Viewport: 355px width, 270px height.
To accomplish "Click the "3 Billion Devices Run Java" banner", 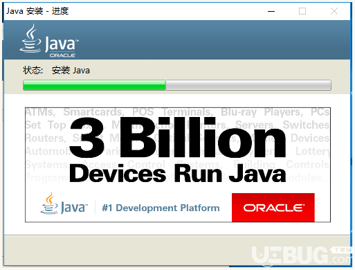I will [178, 165].
